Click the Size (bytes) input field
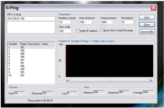This screenshot has width=164, height=108. tap(127, 22)
